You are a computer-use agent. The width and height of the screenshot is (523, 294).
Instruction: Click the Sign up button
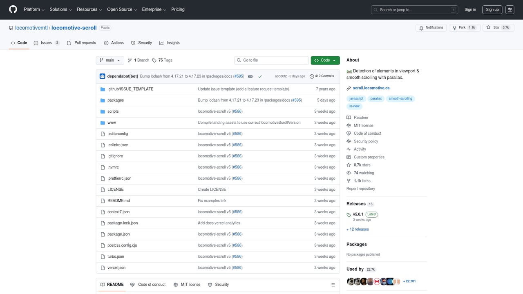pos(492,10)
